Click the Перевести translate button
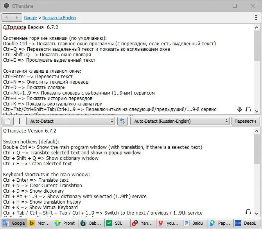Viewport: 262px width, 229px height. coord(245,121)
